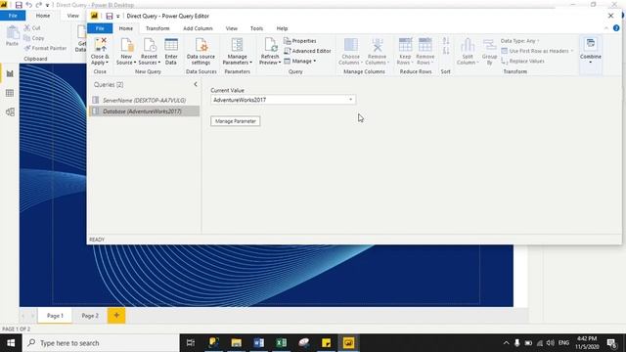Open Task View on the taskbar
The image size is (626, 352).
[x=191, y=343]
